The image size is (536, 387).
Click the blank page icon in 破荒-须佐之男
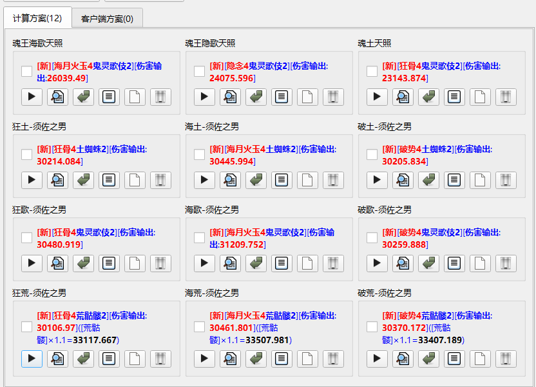pyautogui.click(x=480, y=359)
